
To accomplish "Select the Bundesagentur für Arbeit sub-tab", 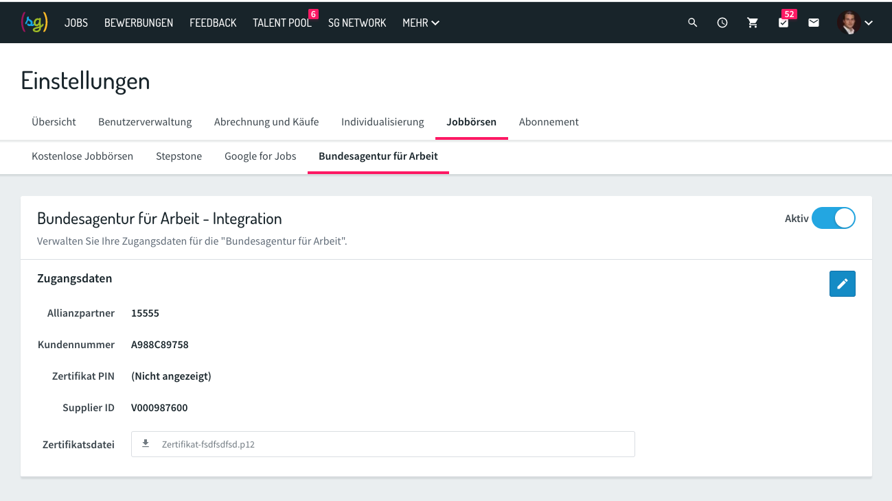I will pos(378,156).
